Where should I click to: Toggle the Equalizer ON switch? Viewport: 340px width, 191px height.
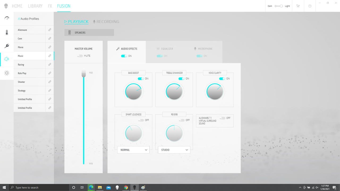click(160, 56)
